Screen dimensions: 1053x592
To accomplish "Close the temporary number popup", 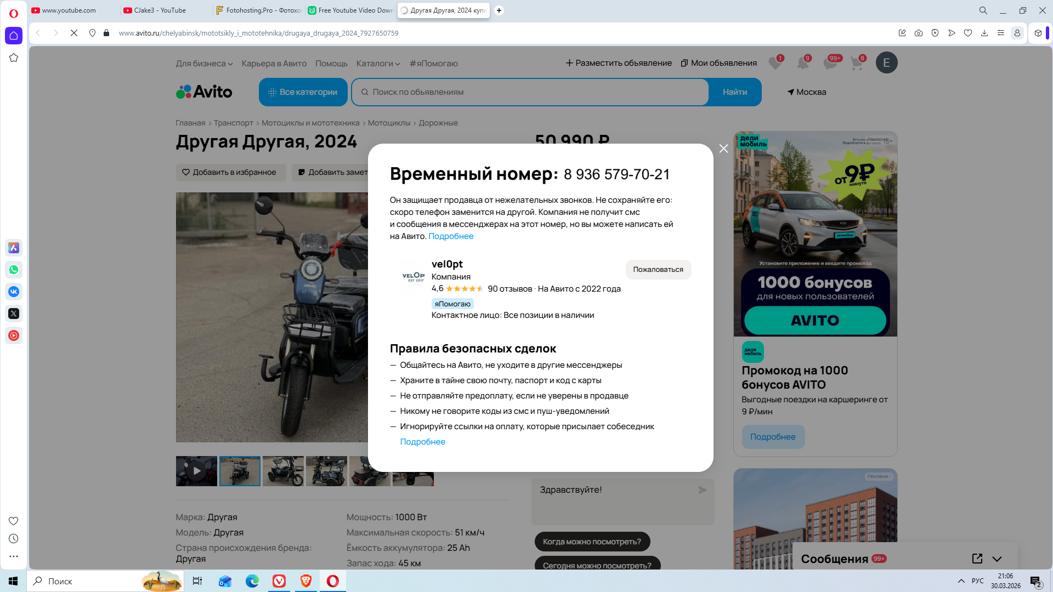I will point(723,149).
